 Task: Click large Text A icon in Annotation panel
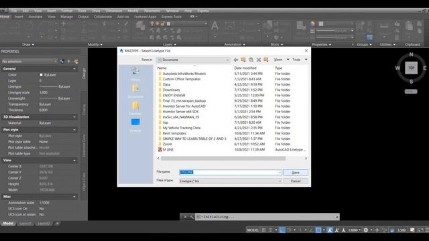coord(214,25)
